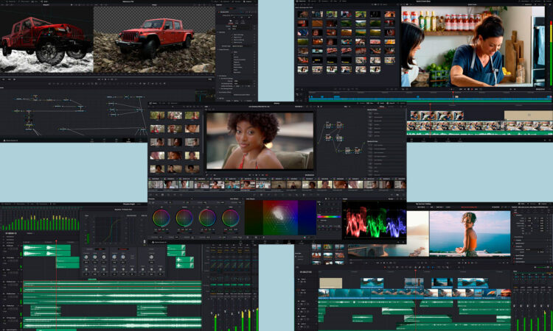The width and height of the screenshot is (553, 331).
Task: Select the beige title clip in the Edit timeline
Action: pyautogui.click(x=331, y=283)
